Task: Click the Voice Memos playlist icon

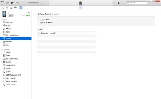Action: (4, 85)
